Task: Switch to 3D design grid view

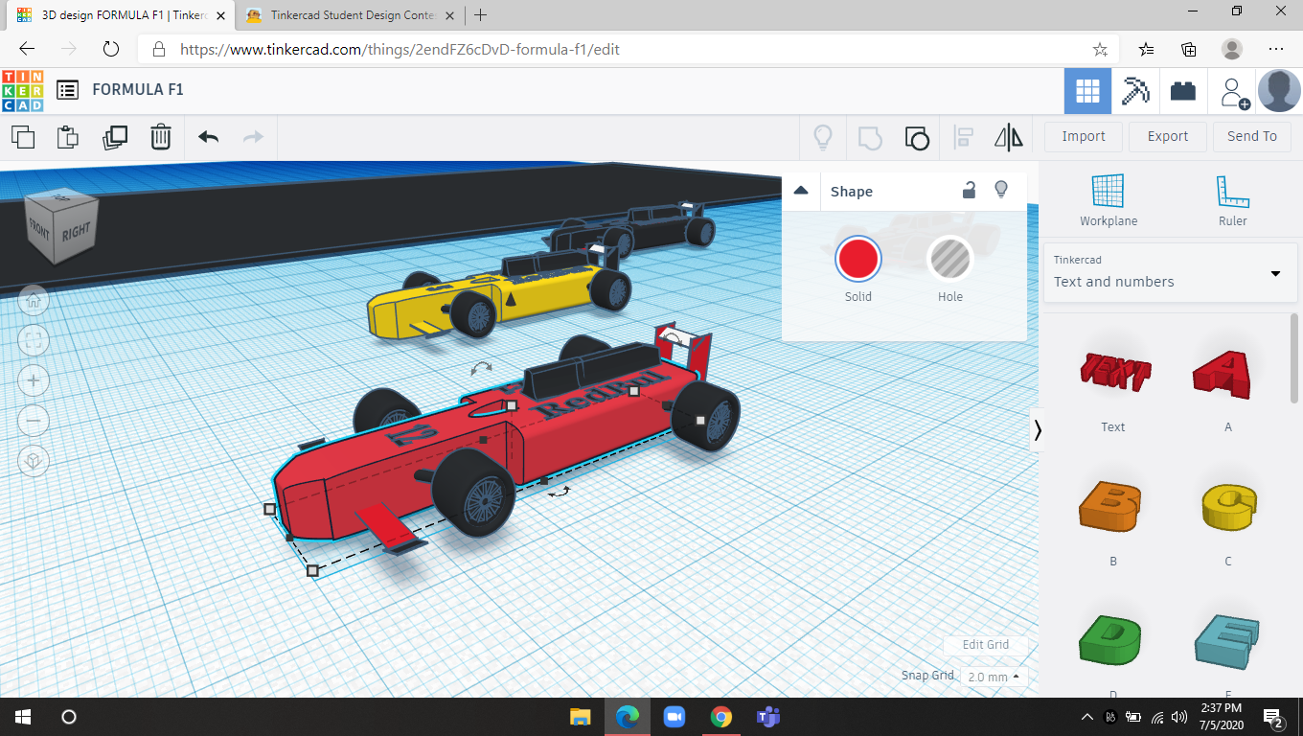Action: pyautogui.click(x=1087, y=91)
